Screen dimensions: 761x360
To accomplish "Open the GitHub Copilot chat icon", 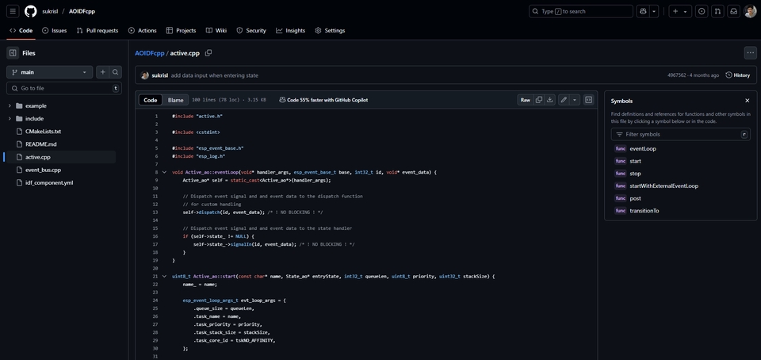I will 643,11.
